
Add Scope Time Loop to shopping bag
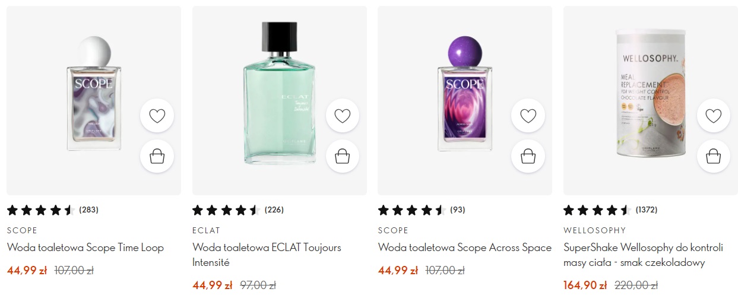coord(157,156)
